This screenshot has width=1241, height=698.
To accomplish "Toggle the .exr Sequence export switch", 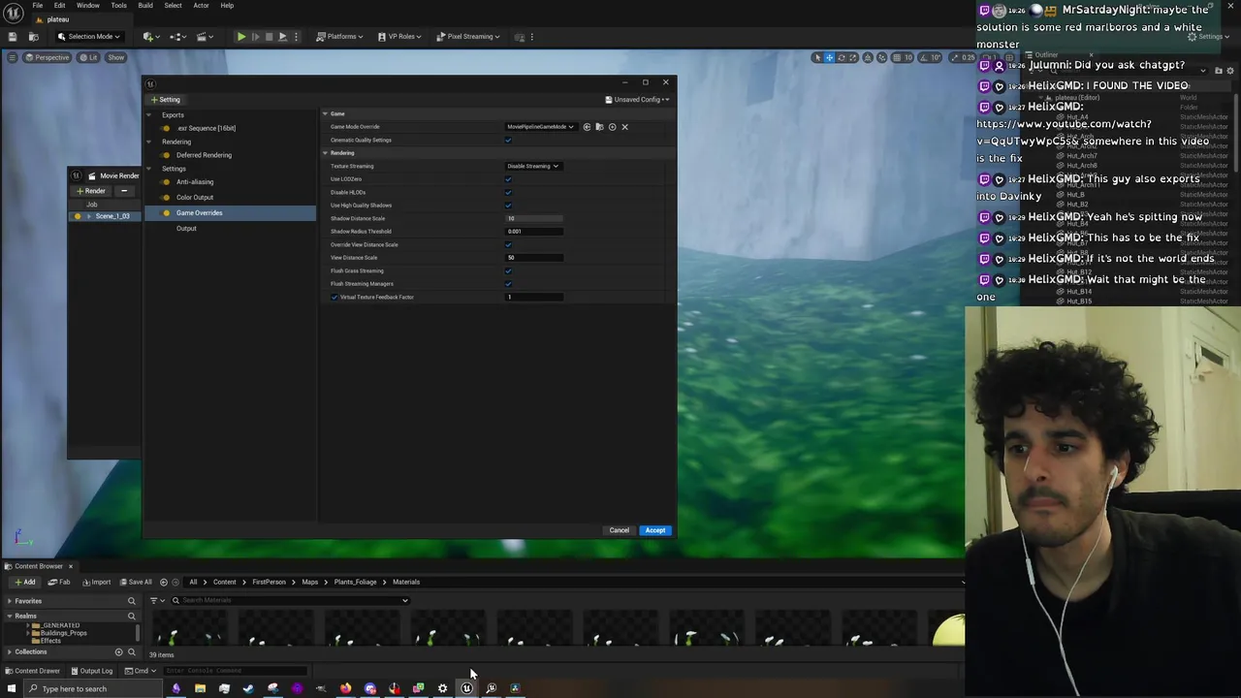I will [x=166, y=128].
